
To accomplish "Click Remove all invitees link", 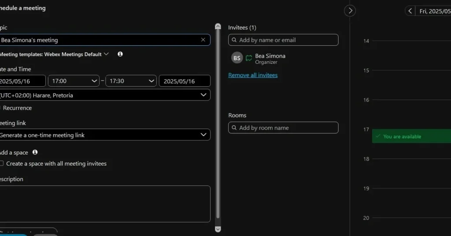I will (253, 75).
